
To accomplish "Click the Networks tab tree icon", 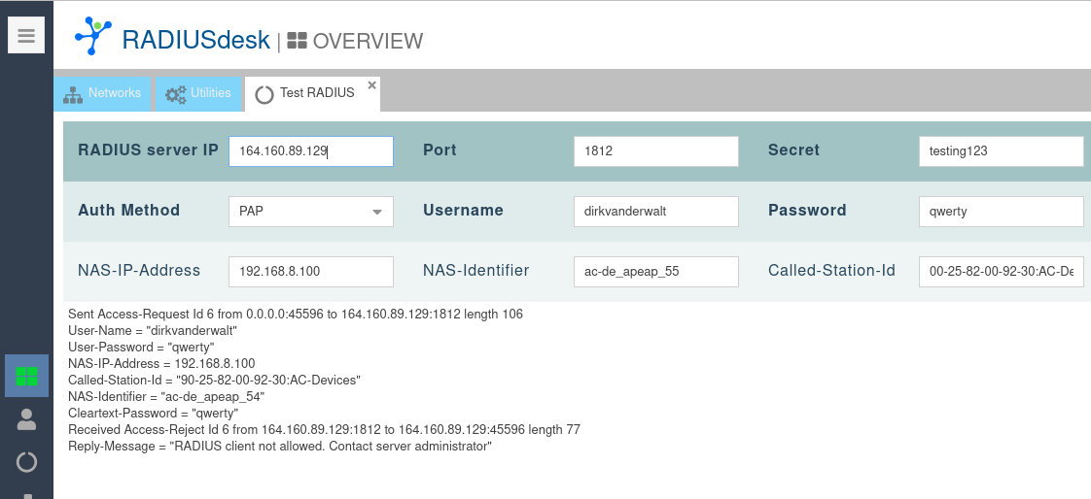I will coord(73,94).
